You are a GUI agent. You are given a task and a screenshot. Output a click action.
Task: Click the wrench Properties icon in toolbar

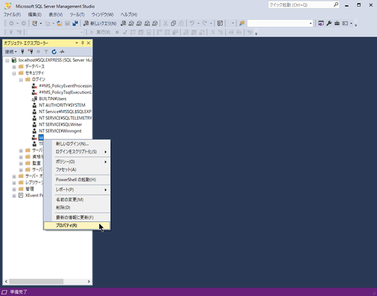329,24
